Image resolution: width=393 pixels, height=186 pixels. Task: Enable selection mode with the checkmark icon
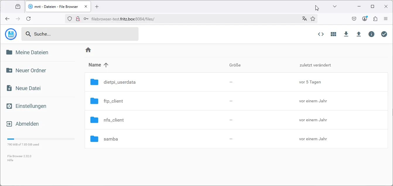tap(384, 34)
